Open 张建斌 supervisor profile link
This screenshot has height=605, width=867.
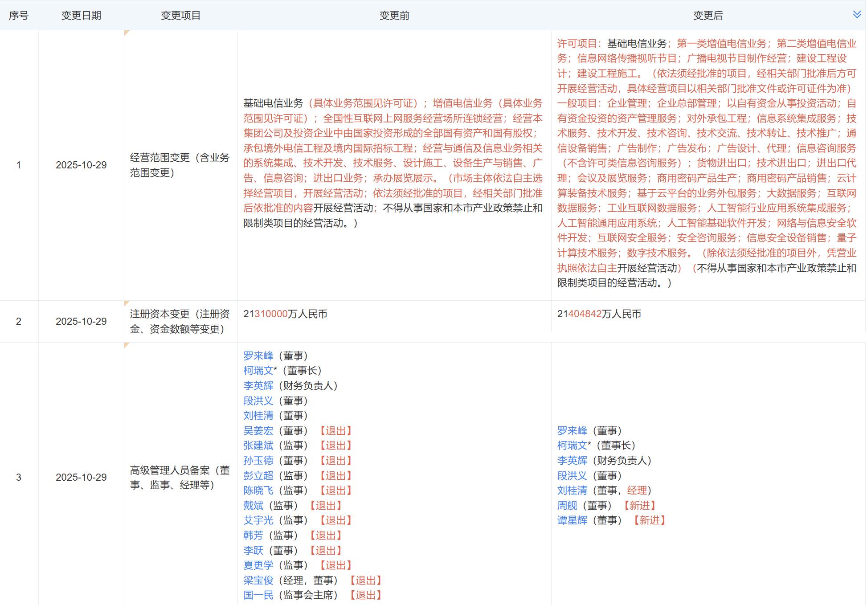258,445
